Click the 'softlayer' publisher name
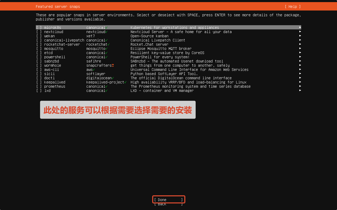This screenshot has width=337, height=210. (x=96, y=74)
